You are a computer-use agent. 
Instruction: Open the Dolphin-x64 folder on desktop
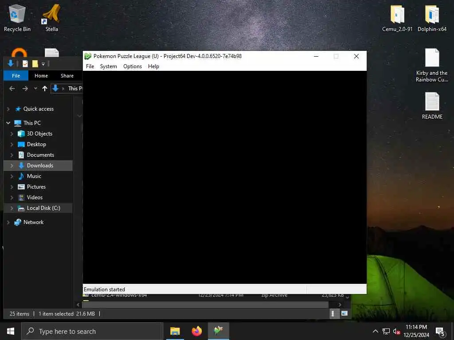432,17
